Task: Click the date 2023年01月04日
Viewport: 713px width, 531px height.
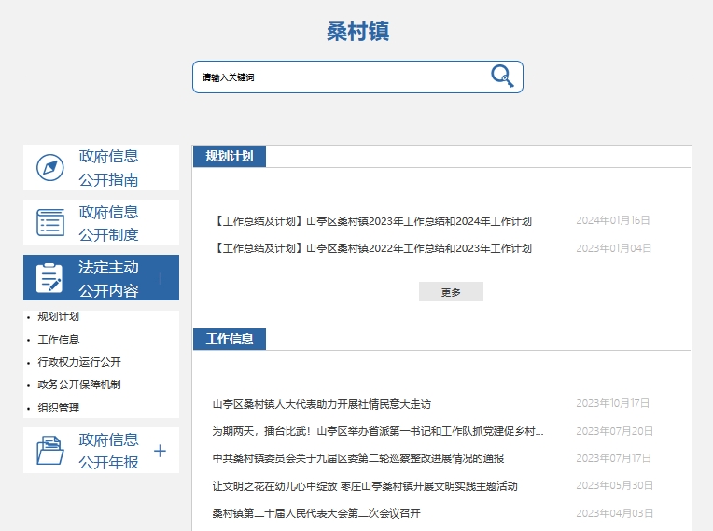Action: (x=614, y=248)
